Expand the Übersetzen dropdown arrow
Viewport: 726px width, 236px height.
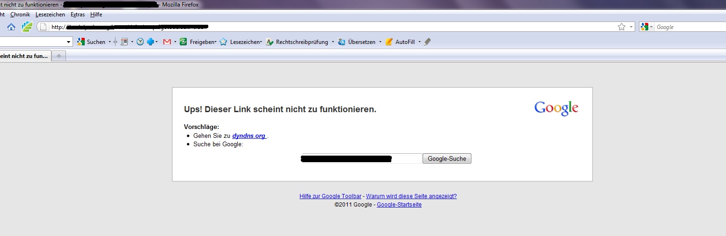pyautogui.click(x=380, y=42)
